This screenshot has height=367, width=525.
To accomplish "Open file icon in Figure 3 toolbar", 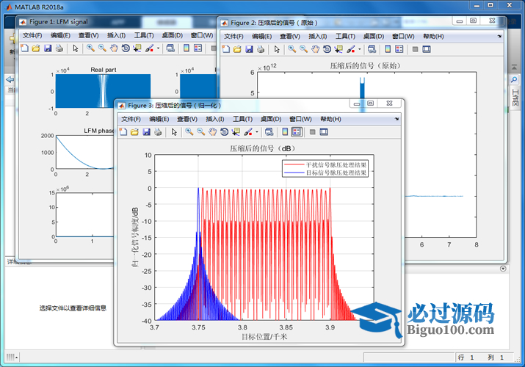I will point(134,132).
